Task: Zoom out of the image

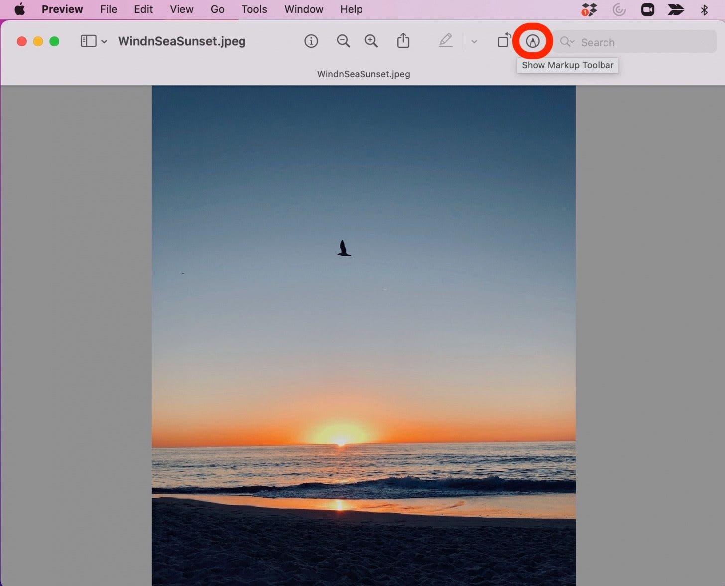Action: pos(343,41)
